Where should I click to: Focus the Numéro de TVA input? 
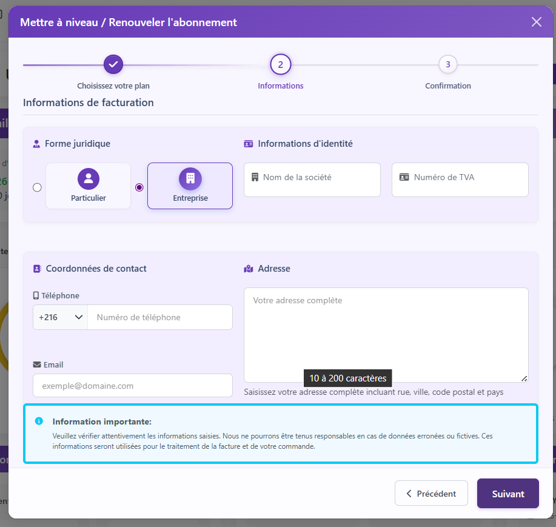460,180
